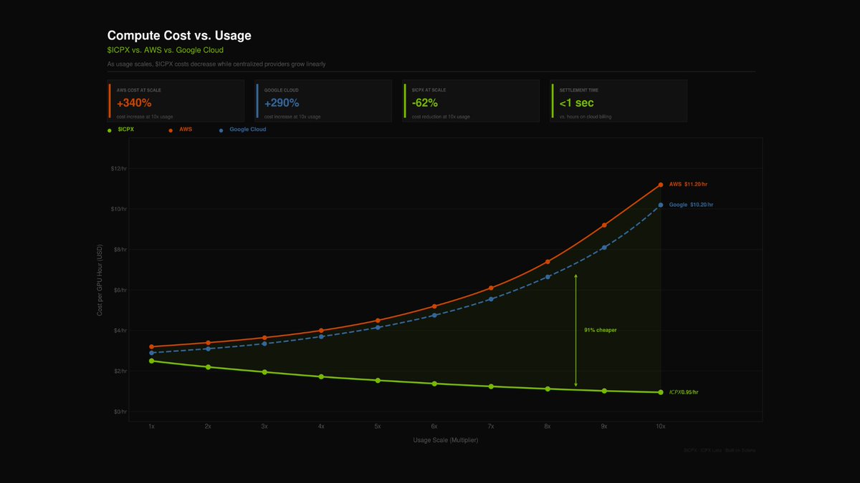Click the 'vs. hours on cloud billing' caption
860x483 pixels.
[586, 116]
